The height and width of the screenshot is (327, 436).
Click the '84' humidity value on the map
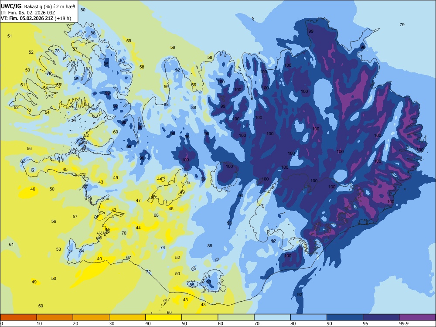tap(82, 251)
